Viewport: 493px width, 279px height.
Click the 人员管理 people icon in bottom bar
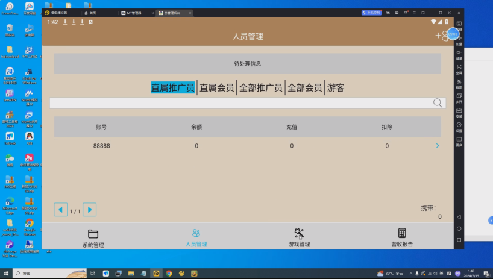tap(196, 234)
